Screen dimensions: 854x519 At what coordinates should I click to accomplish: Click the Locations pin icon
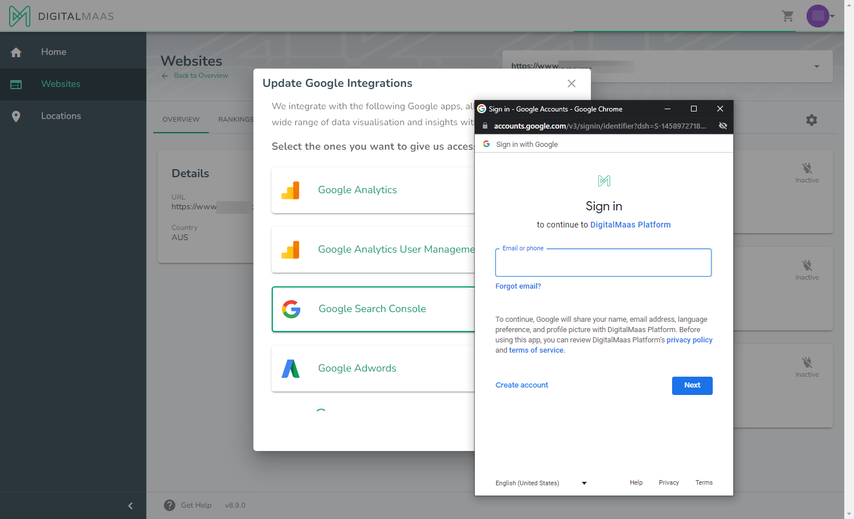point(16,117)
